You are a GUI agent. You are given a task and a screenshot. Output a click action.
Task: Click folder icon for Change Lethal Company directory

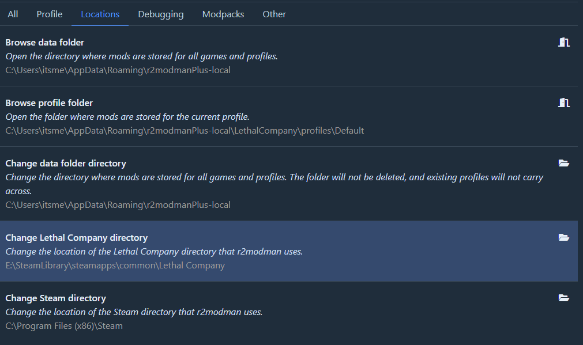tap(563, 237)
